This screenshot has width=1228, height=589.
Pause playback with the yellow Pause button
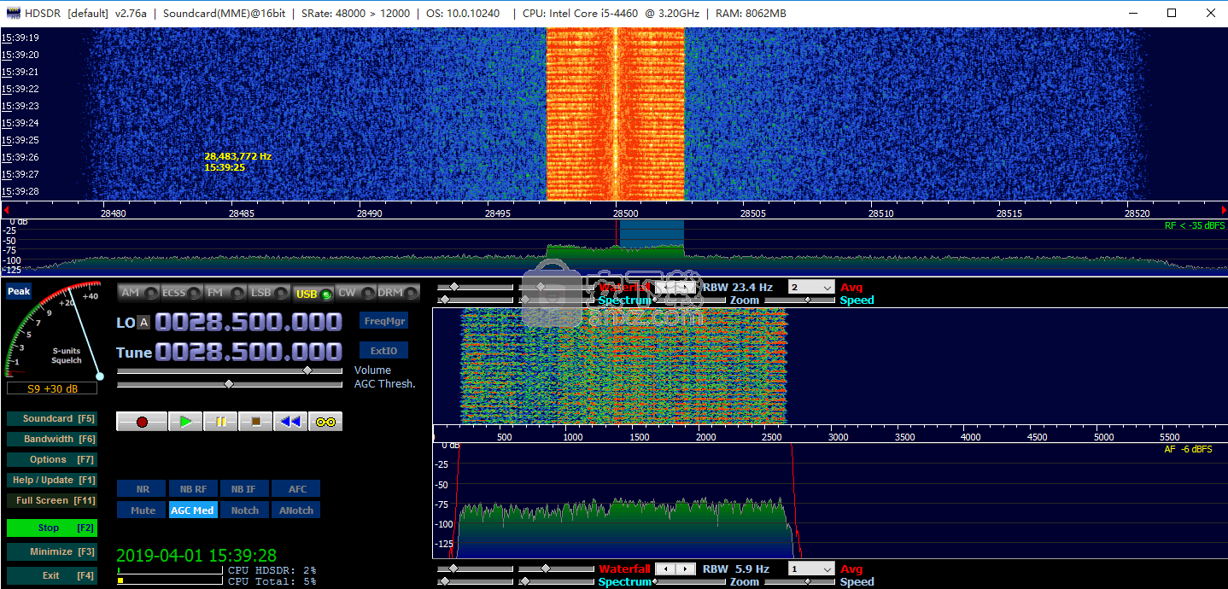220,422
